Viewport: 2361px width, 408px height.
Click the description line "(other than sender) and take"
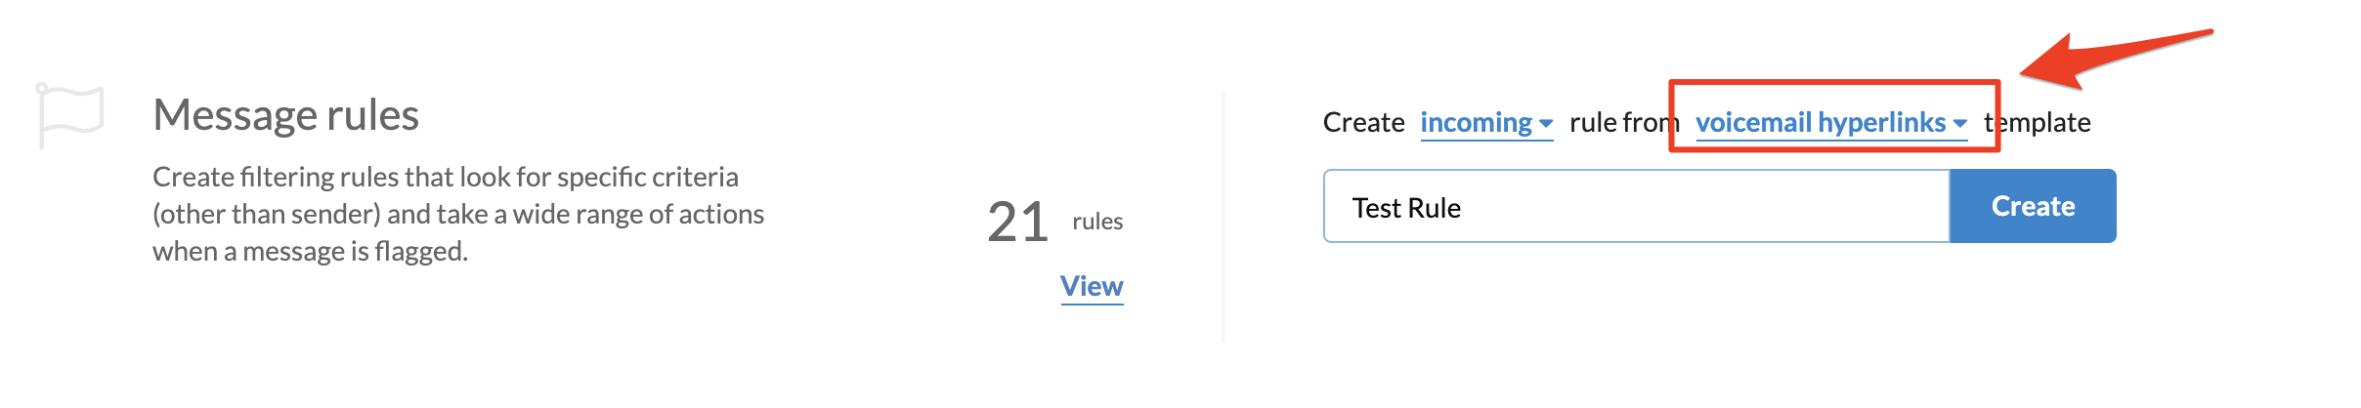(x=458, y=214)
